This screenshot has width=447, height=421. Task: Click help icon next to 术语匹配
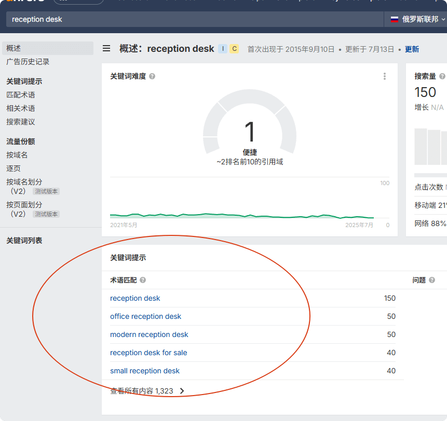[x=143, y=280]
